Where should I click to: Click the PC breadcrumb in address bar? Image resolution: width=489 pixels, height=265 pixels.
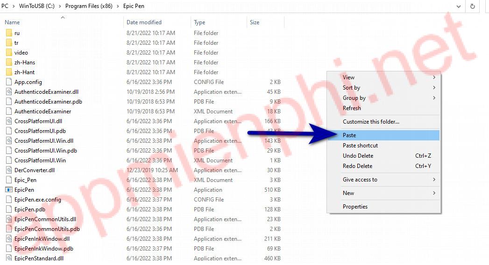5,6
